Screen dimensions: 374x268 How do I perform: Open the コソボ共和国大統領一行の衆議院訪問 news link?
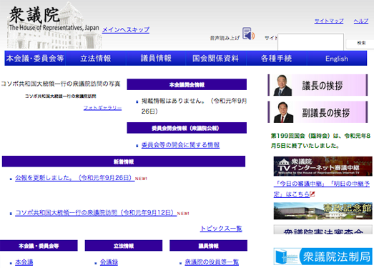click(x=96, y=212)
